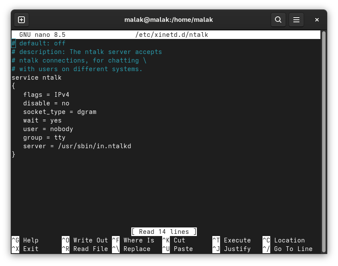Open the hamburger menu
Viewport: 338px width, 266px height.
click(296, 20)
